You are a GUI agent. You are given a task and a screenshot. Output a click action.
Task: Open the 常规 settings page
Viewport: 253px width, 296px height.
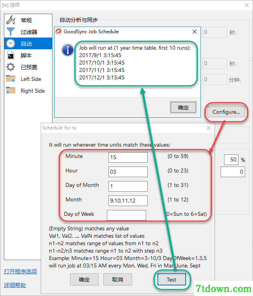coord(28,20)
